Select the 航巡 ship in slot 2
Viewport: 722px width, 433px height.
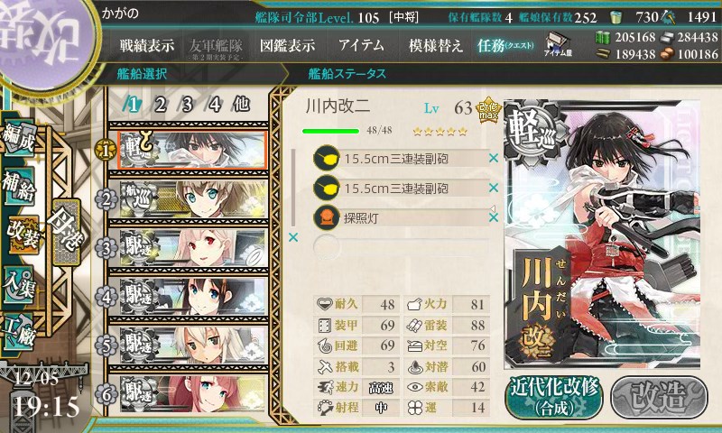click(x=193, y=198)
